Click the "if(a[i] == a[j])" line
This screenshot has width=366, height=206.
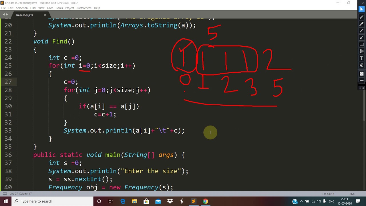[x=109, y=106]
